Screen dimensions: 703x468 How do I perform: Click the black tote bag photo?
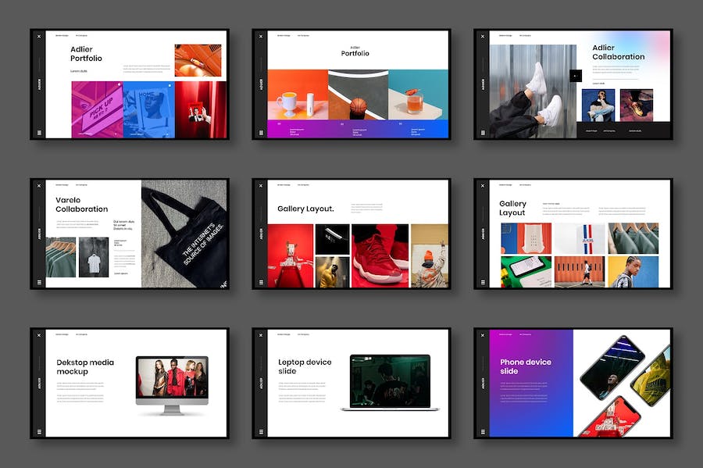click(x=185, y=234)
